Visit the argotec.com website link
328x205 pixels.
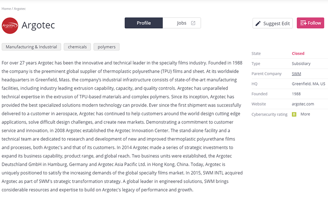click(303, 104)
